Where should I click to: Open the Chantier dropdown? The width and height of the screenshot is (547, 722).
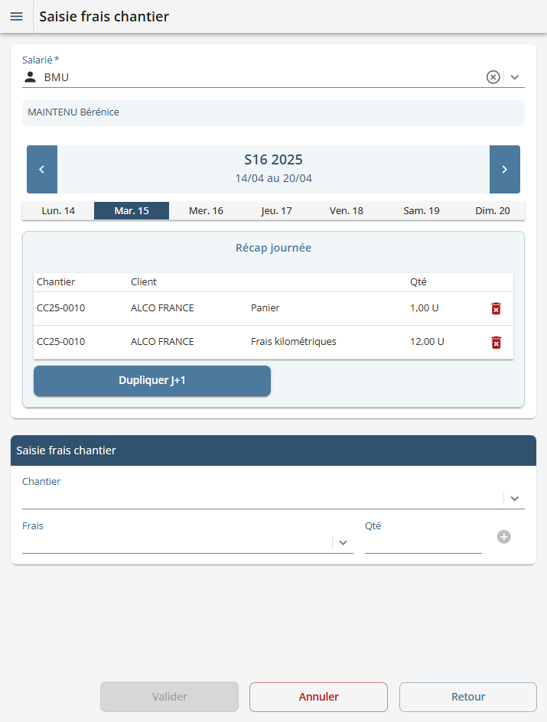pyautogui.click(x=515, y=498)
